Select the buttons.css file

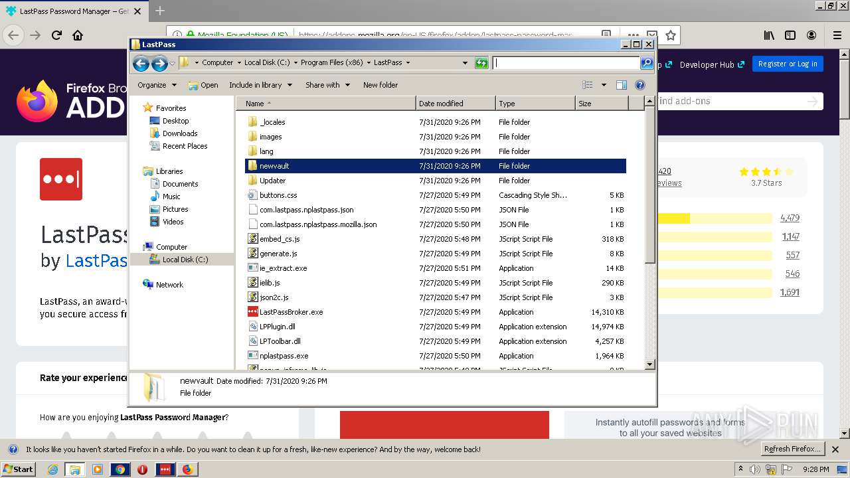coord(278,195)
